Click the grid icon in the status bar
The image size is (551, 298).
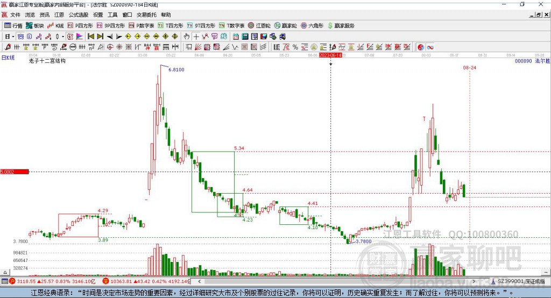click(4, 281)
